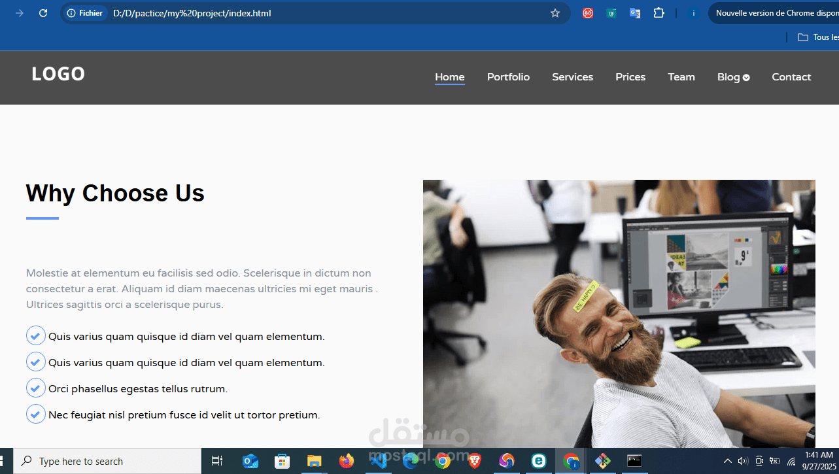Expand the Blog dropdown chevron
The image size is (839, 474).
click(746, 78)
